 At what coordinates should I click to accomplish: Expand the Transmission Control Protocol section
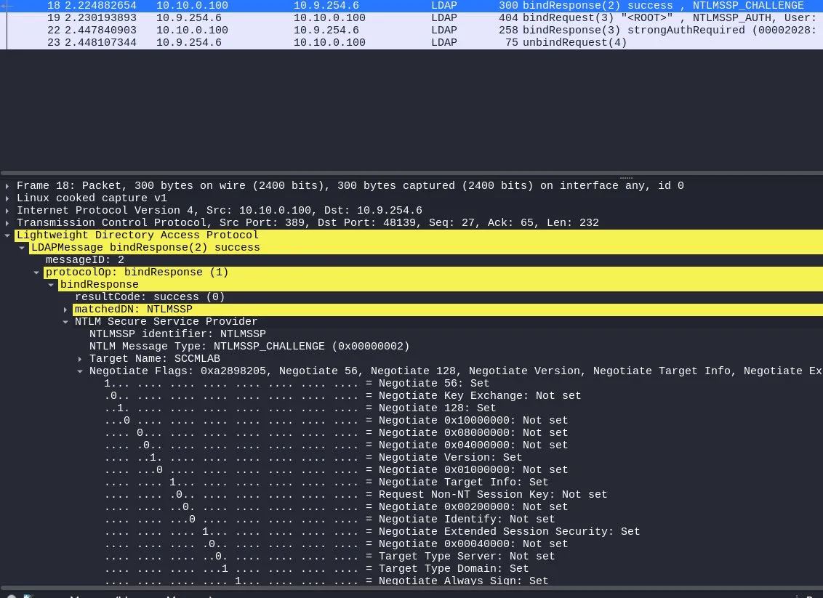8,223
